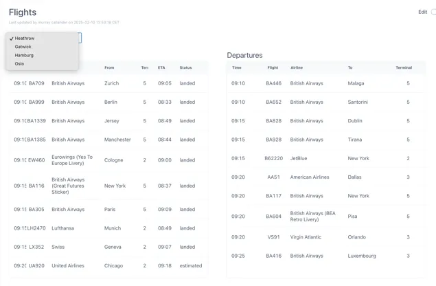The width and height of the screenshot is (436, 286).
Task: Select departure flight BA117
Action: pos(273,196)
